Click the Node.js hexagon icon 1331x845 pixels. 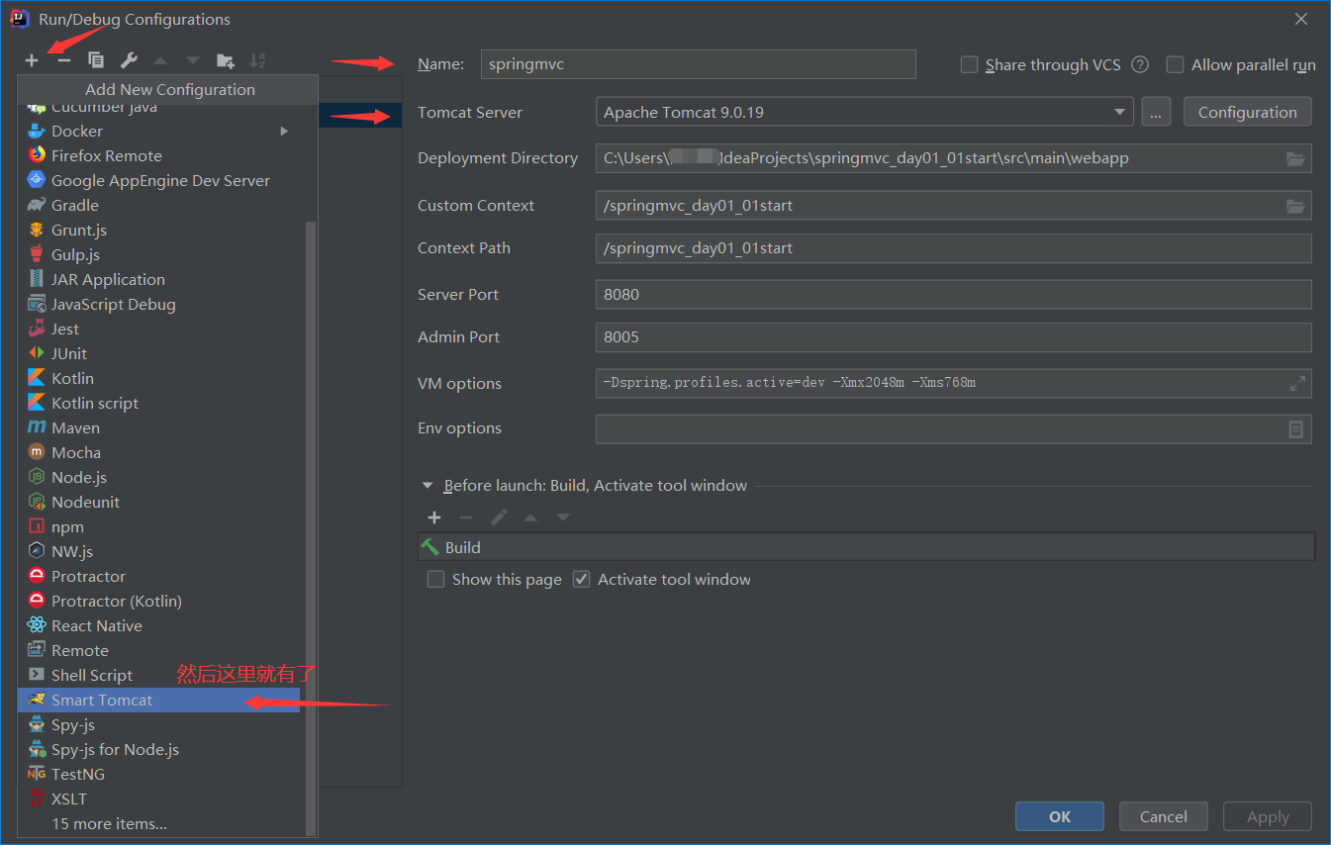point(37,477)
